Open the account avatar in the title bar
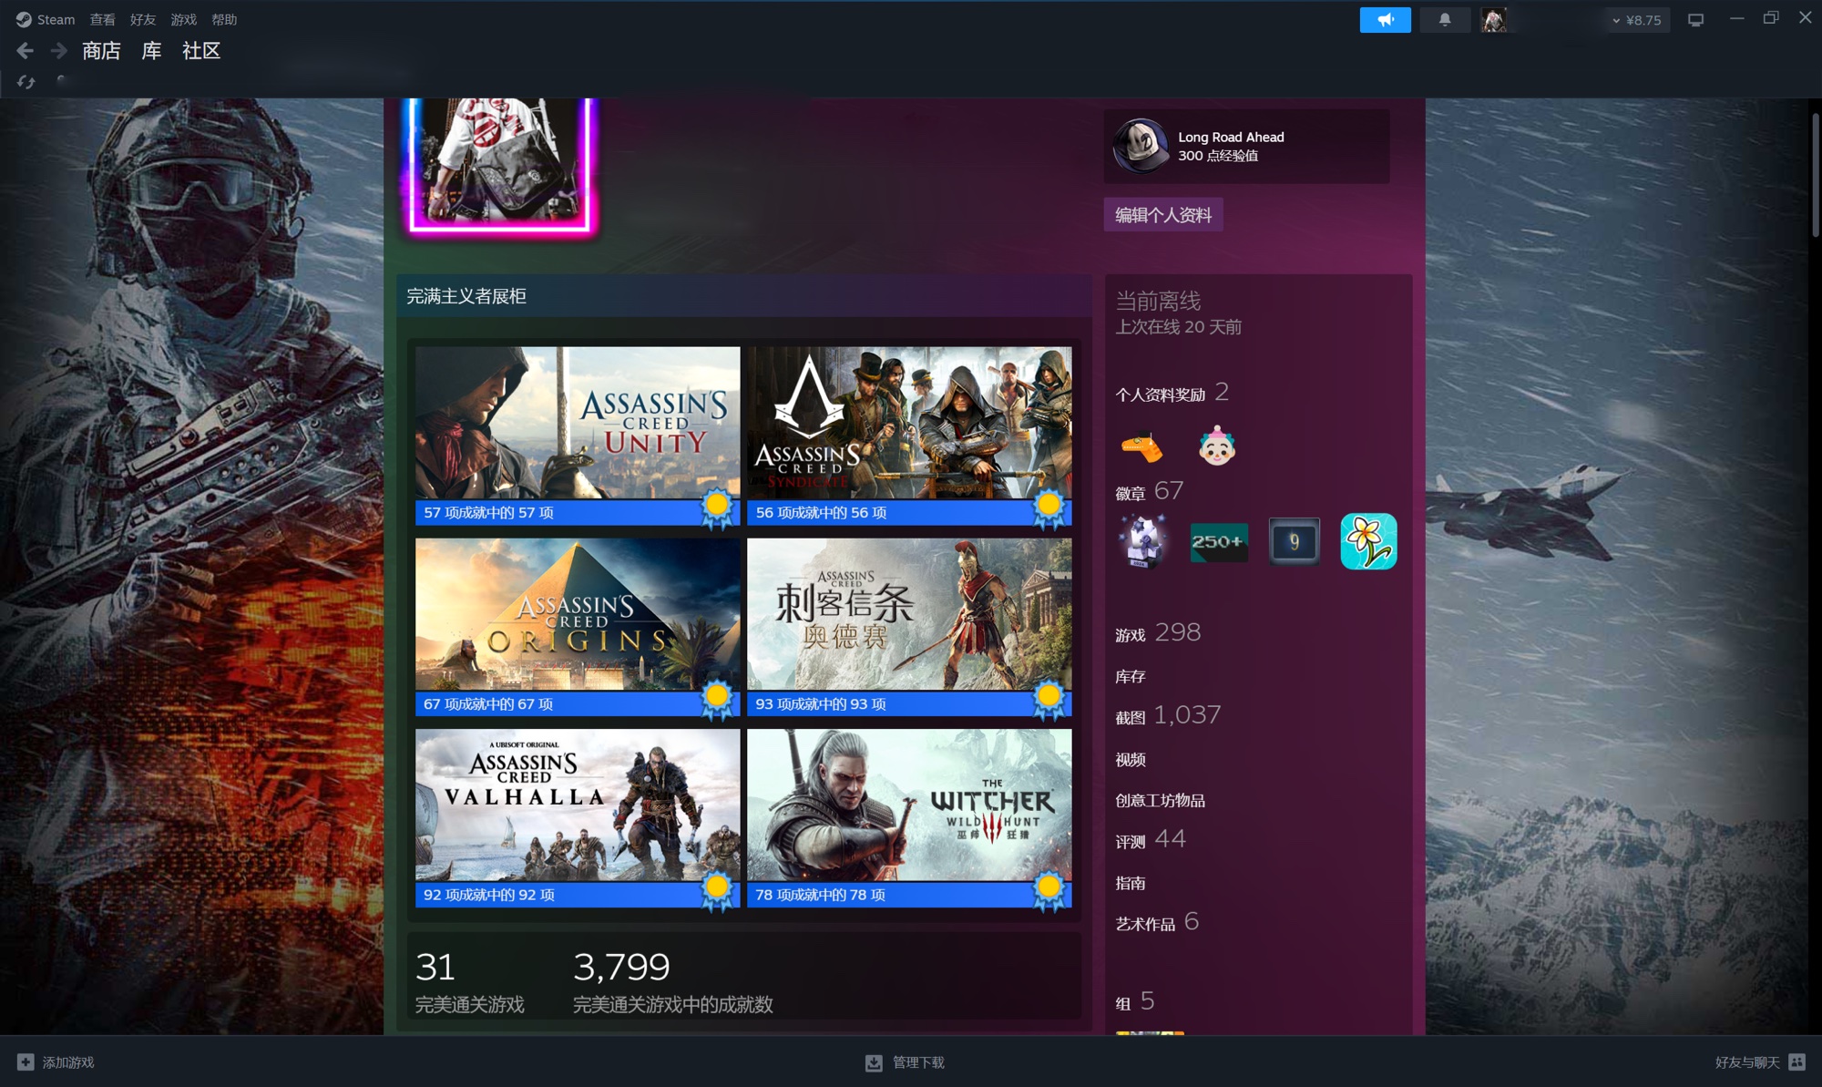 click(1494, 19)
